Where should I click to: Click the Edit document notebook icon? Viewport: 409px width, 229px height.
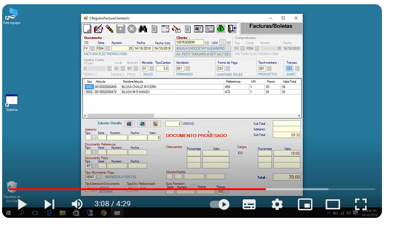tap(99, 29)
